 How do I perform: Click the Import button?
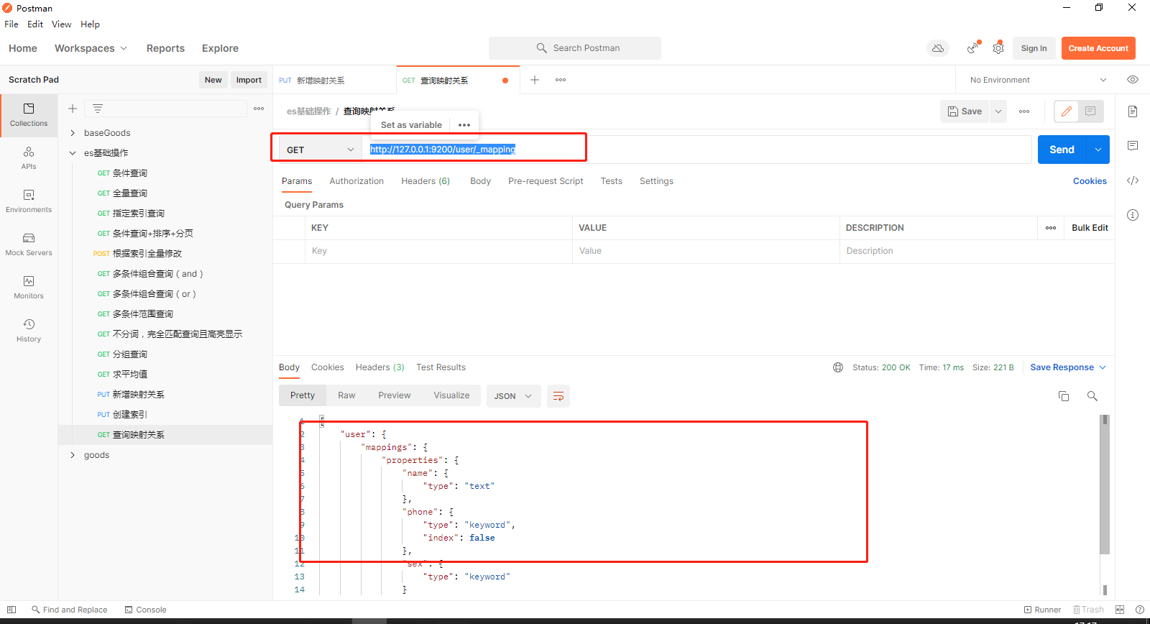point(249,80)
